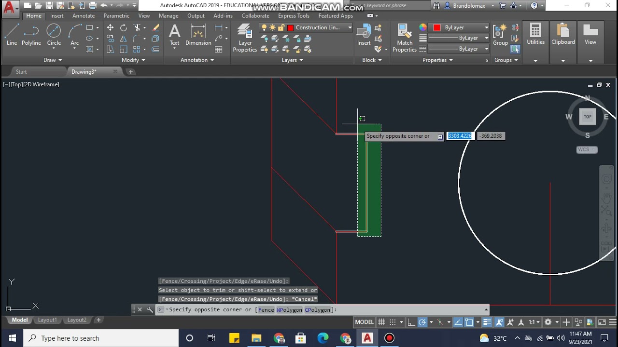
Task: Click the Plot printer icon
Action: [93, 6]
